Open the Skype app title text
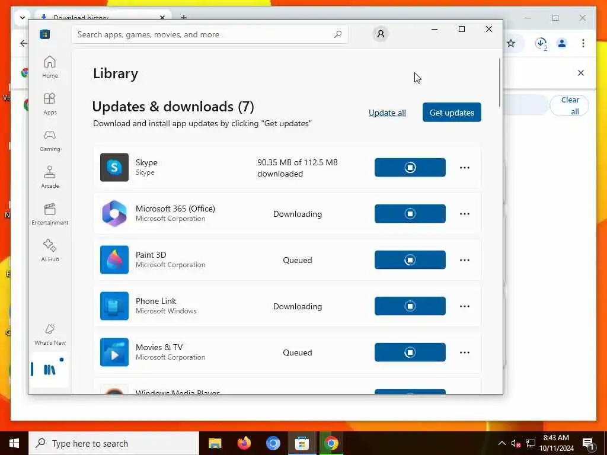607x455 pixels. pos(146,162)
